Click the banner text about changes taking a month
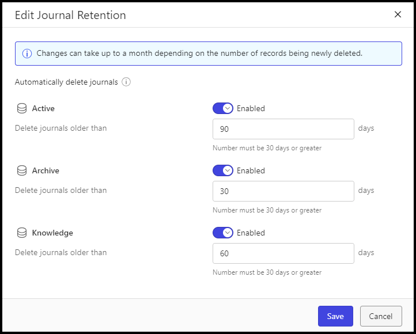Screen dimensions: 416x334 pyautogui.click(x=199, y=54)
